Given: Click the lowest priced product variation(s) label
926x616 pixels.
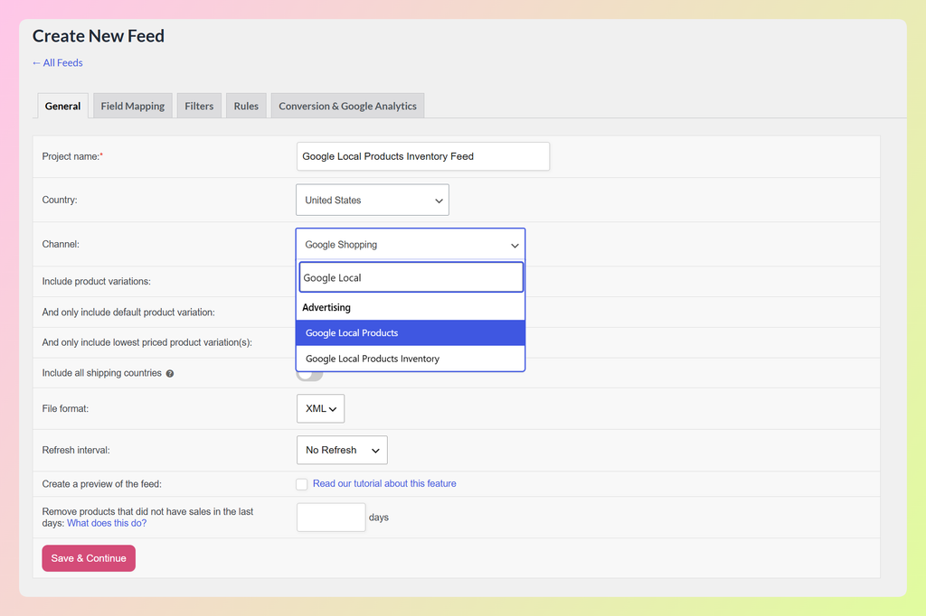Looking at the screenshot, I should click(x=147, y=342).
